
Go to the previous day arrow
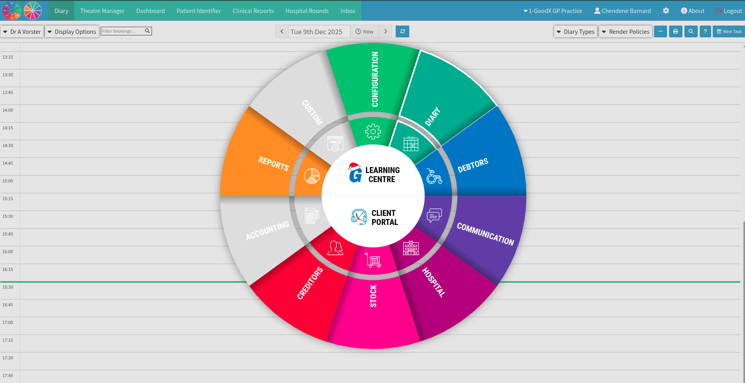tap(282, 31)
